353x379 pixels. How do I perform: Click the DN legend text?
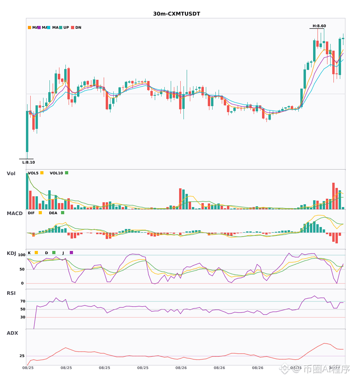78,28
